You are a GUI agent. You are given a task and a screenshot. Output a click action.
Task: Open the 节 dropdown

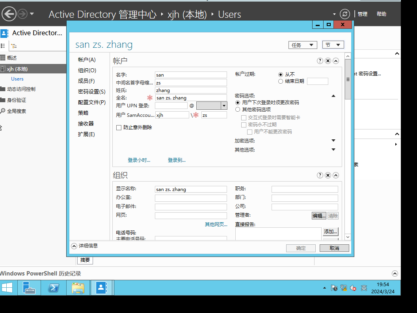[333, 45]
